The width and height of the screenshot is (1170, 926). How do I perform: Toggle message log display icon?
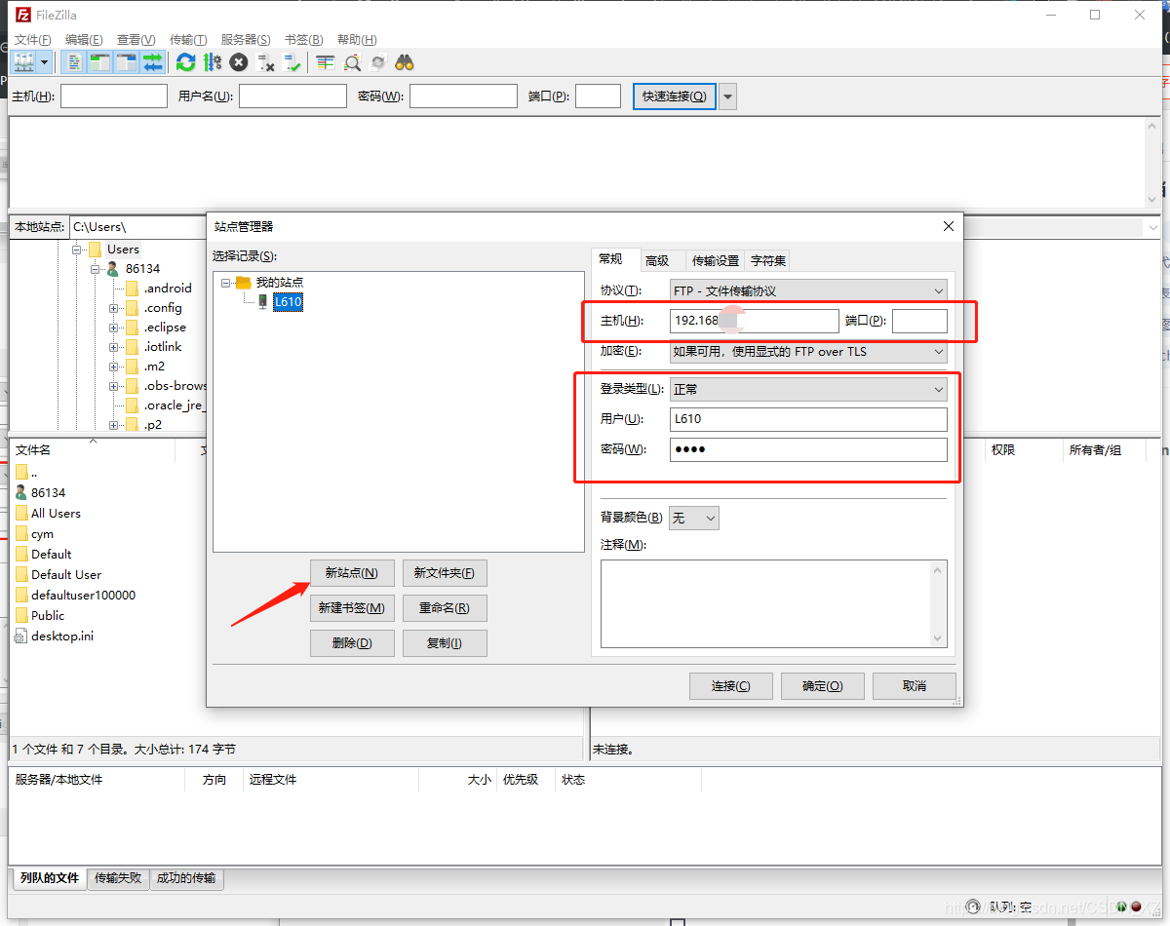point(74,62)
